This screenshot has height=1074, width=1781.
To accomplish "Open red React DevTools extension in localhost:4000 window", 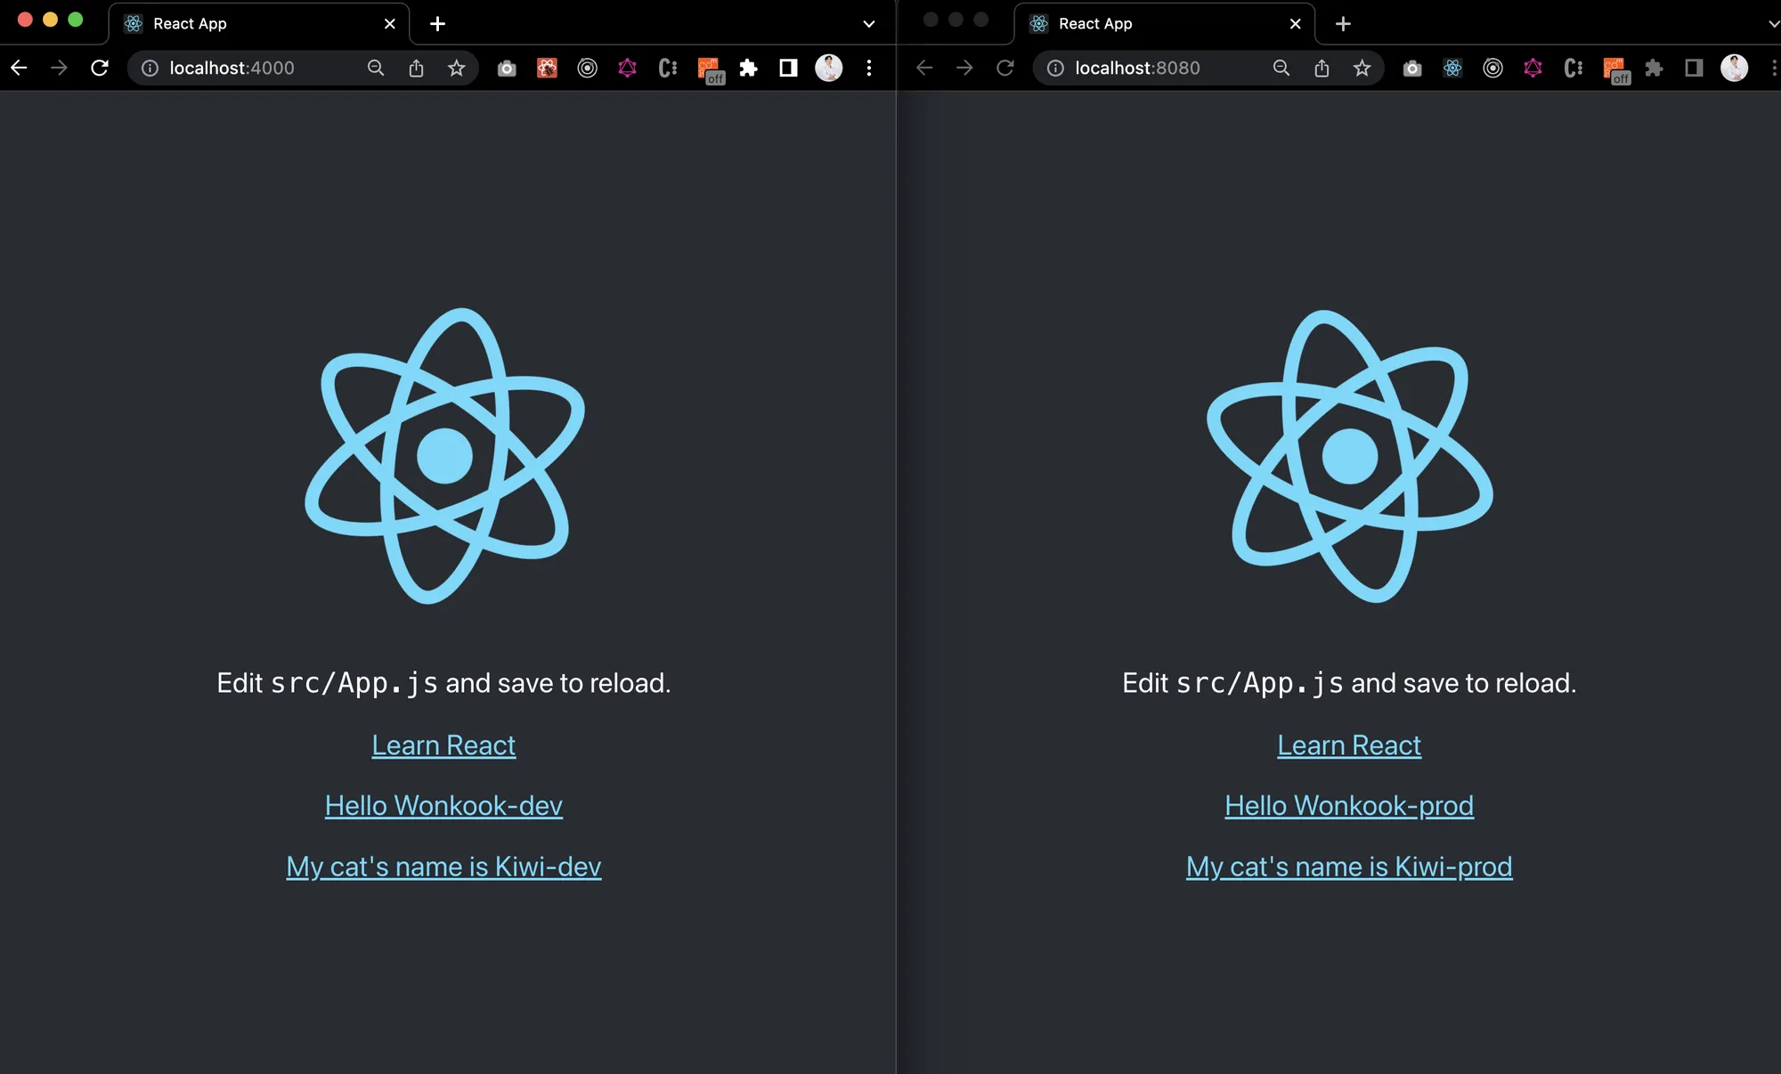I will pos(547,68).
